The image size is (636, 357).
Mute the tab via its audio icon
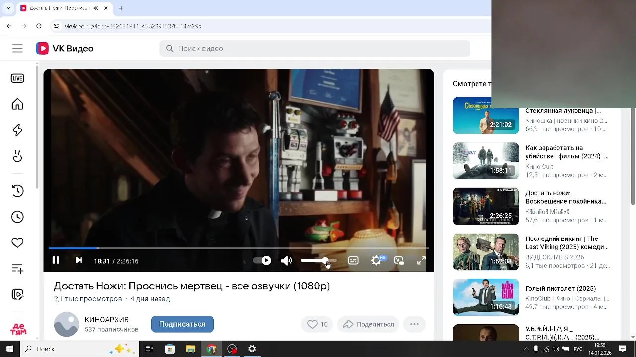(x=95, y=8)
